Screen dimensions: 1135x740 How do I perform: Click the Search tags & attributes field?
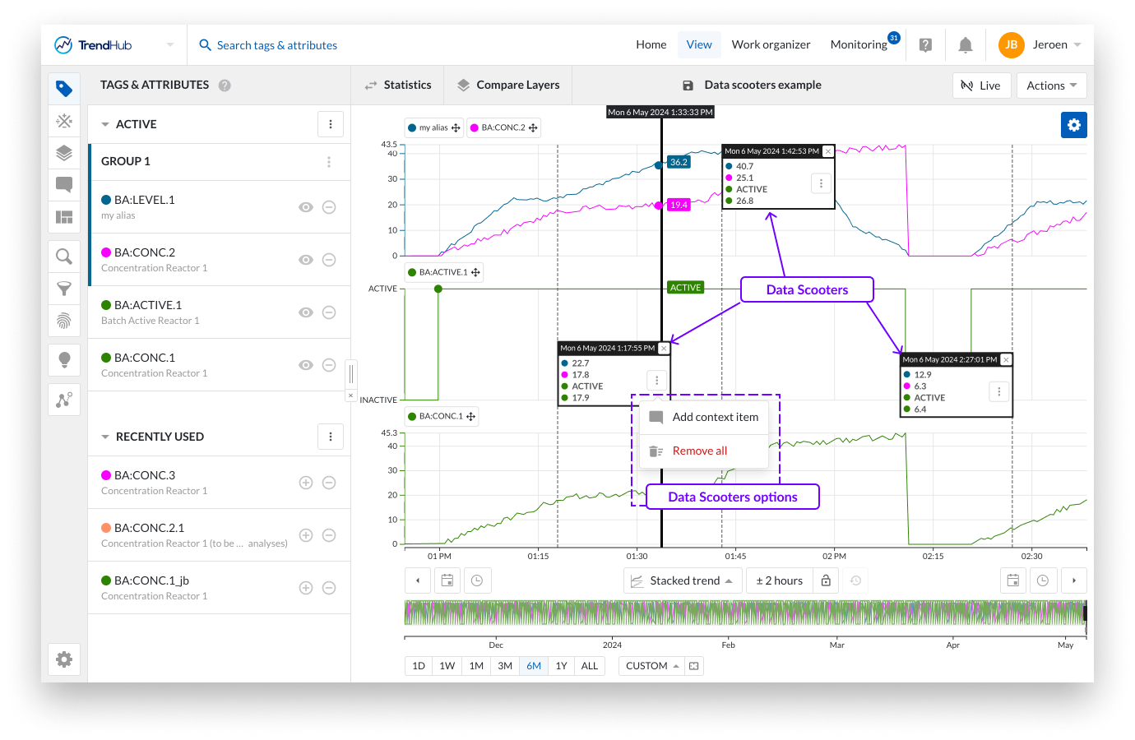pos(277,45)
